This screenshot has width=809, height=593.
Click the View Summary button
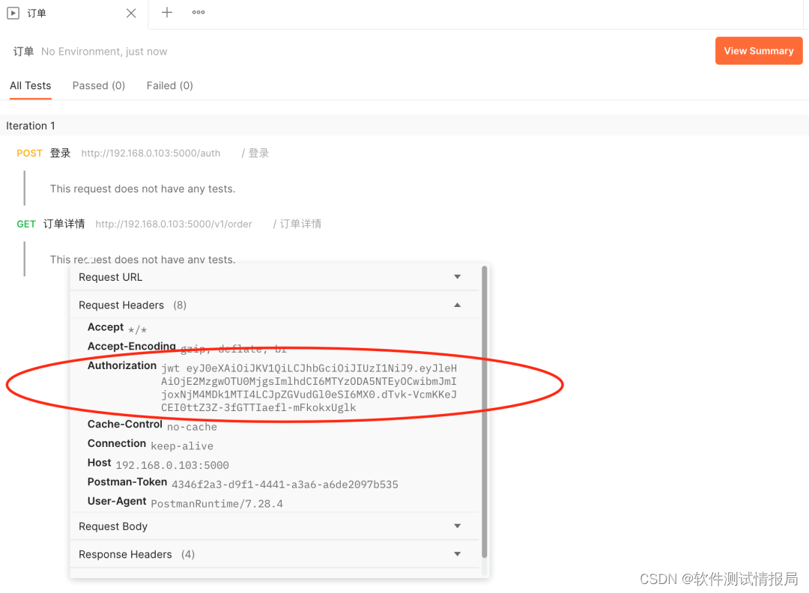pos(758,50)
